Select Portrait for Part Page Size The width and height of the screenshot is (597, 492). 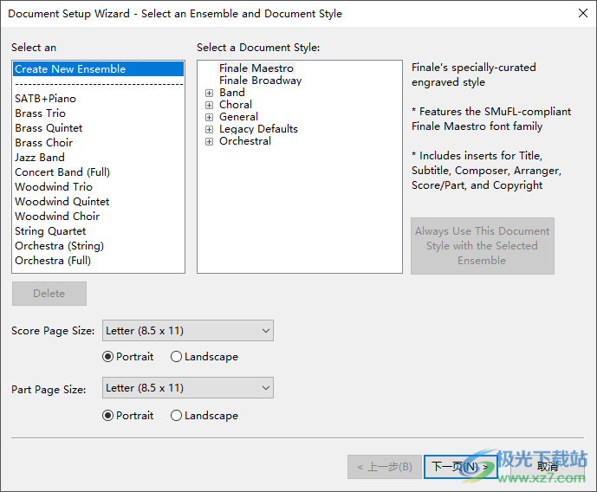(x=108, y=416)
